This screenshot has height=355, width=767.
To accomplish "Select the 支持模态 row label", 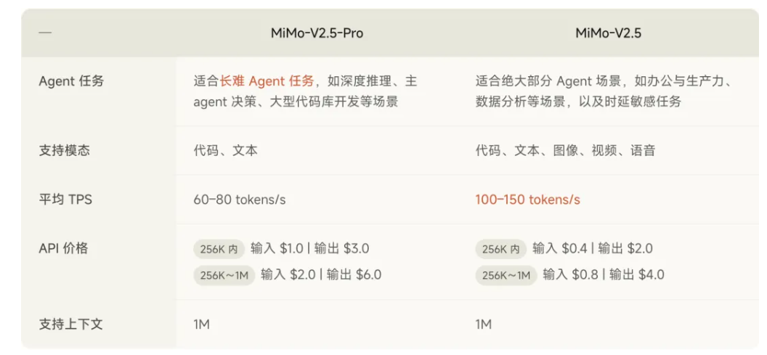I will [x=65, y=150].
